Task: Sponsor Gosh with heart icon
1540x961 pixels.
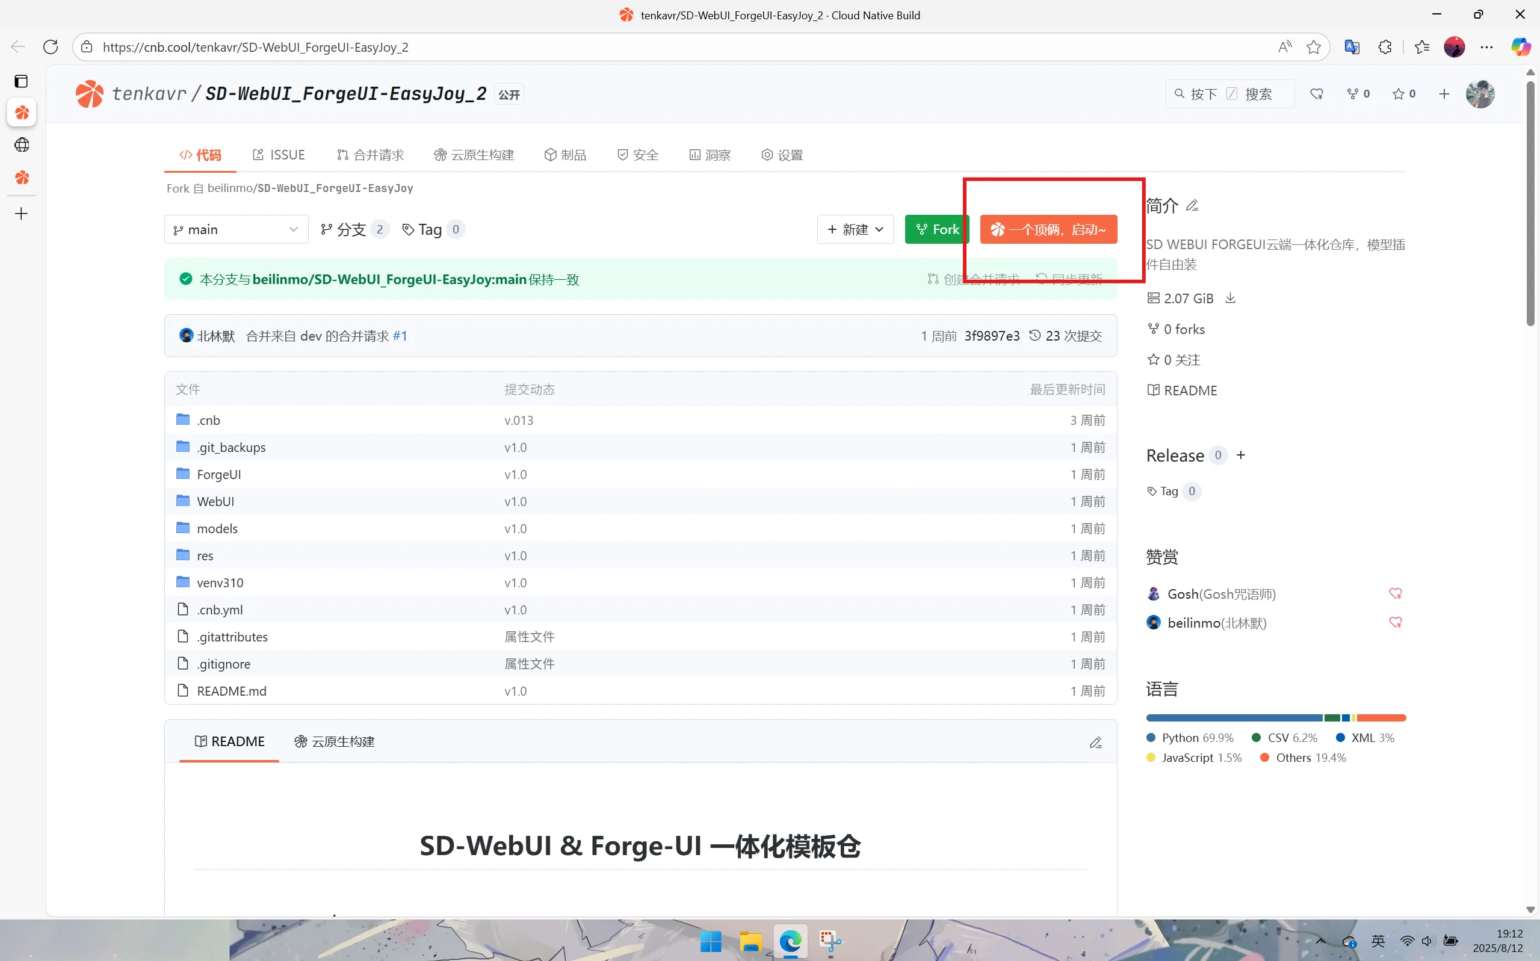Action: pos(1395,594)
